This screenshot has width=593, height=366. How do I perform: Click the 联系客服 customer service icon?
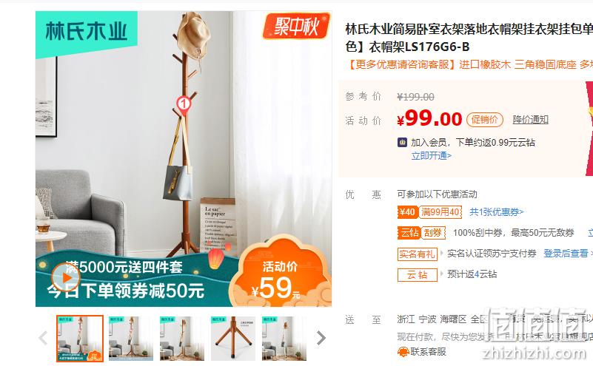(x=403, y=352)
